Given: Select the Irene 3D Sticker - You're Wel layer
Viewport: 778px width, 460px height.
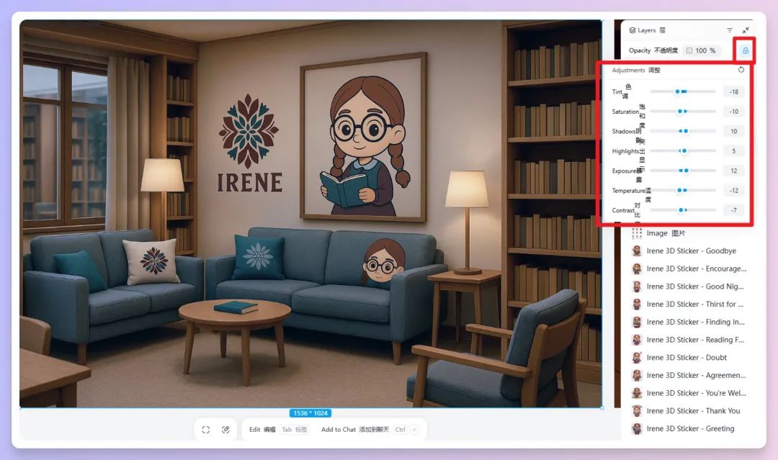Looking at the screenshot, I should [x=689, y=393].
